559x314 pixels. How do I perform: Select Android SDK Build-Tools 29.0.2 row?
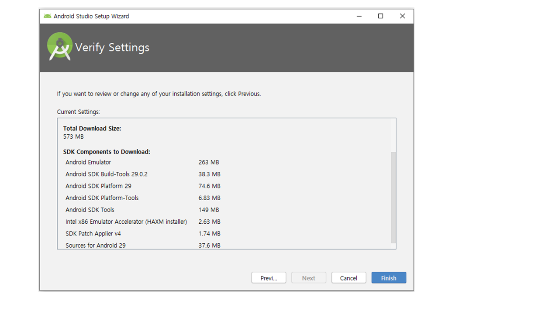(107, 174)
